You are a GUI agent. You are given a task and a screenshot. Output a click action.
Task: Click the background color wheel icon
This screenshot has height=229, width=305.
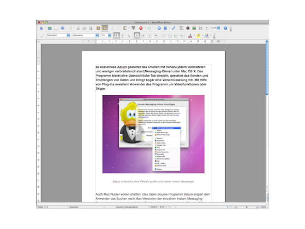point(206,36)
